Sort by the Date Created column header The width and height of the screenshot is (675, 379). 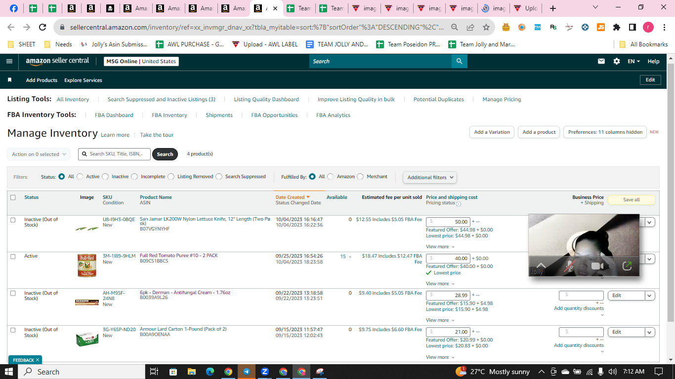tap(293, 197)
